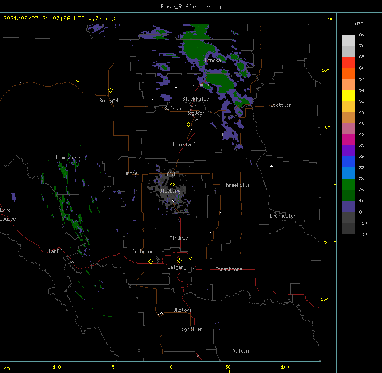Image resolution: width=382 pixels, height=373 pixels.
Task: Click the light gray 80 dBZ legend swatch
Action: (x=348, y=40)
